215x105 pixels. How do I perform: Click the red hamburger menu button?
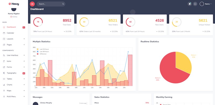32,4
